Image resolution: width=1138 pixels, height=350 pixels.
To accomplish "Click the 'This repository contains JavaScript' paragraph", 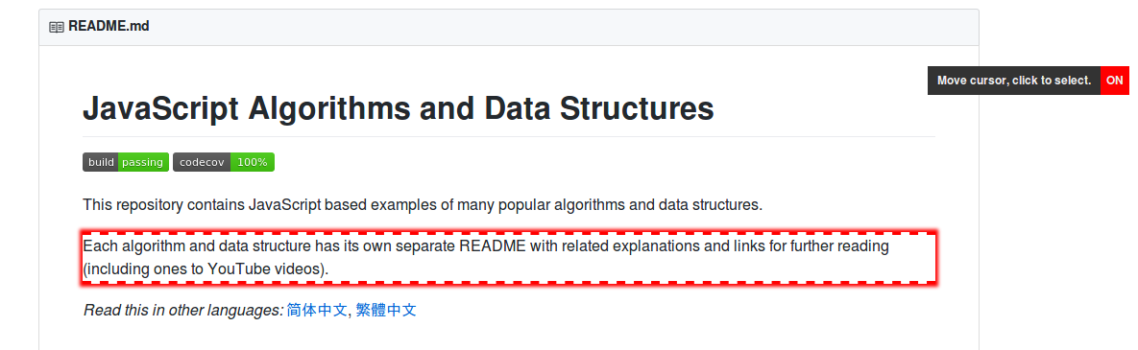I will (423, 205).
